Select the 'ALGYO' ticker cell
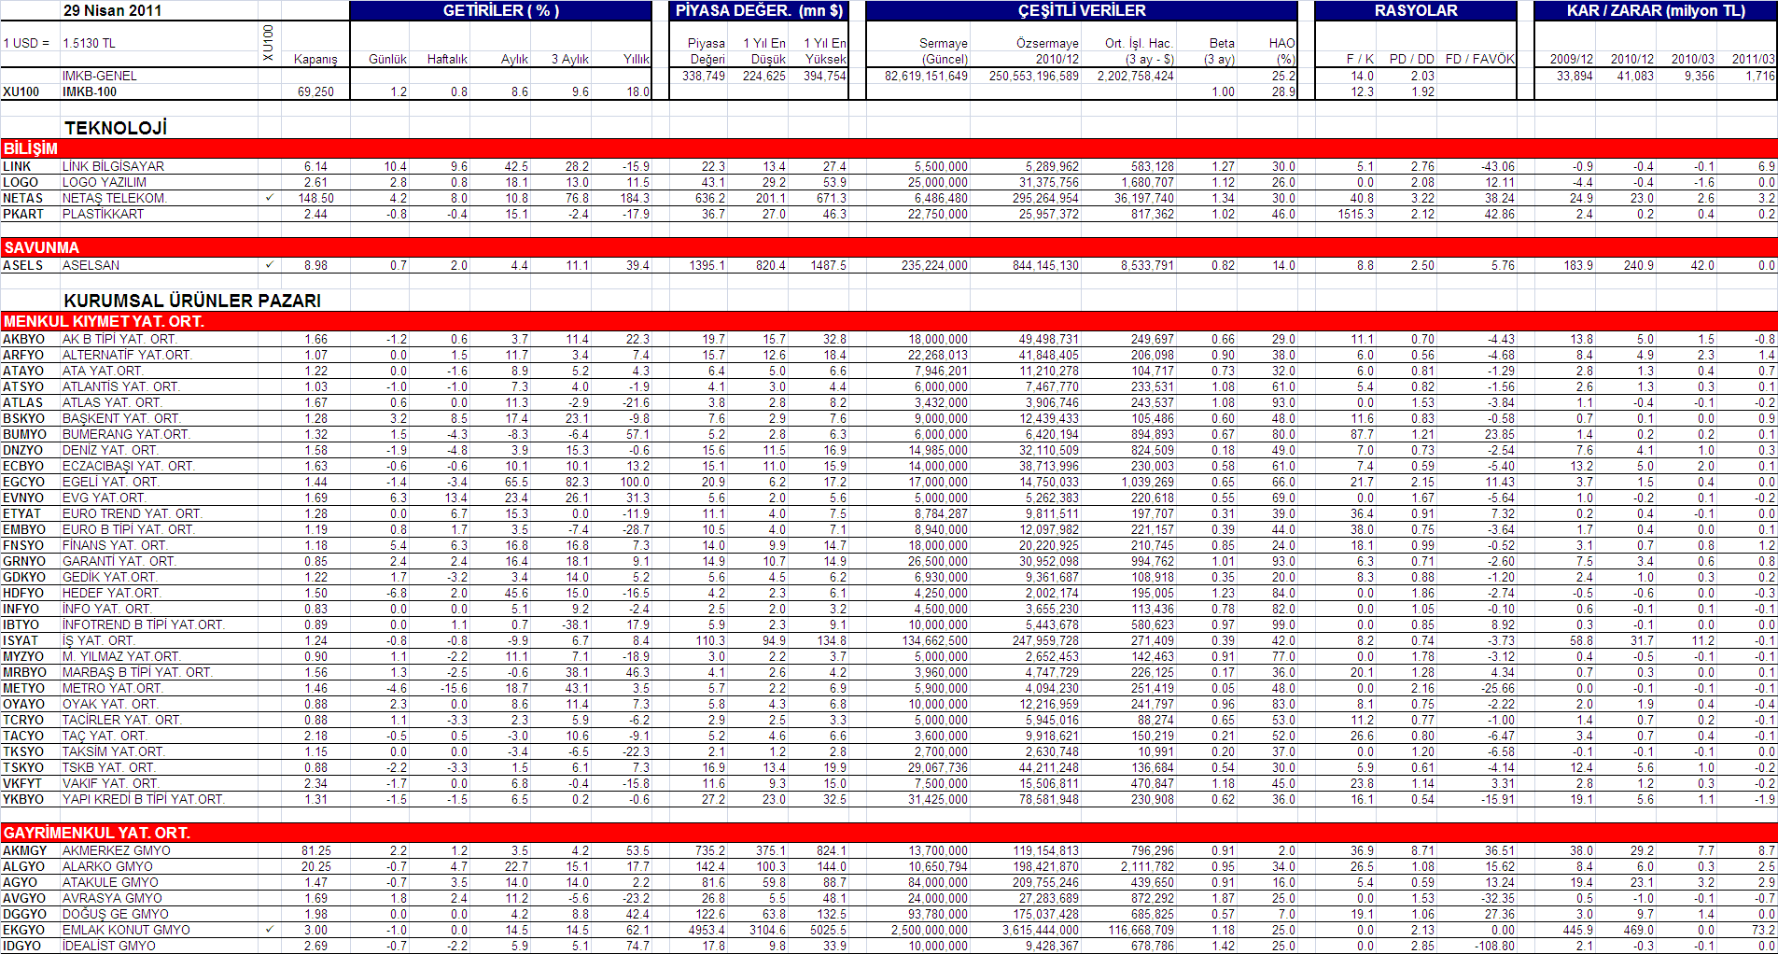 [x=23, y=866]
